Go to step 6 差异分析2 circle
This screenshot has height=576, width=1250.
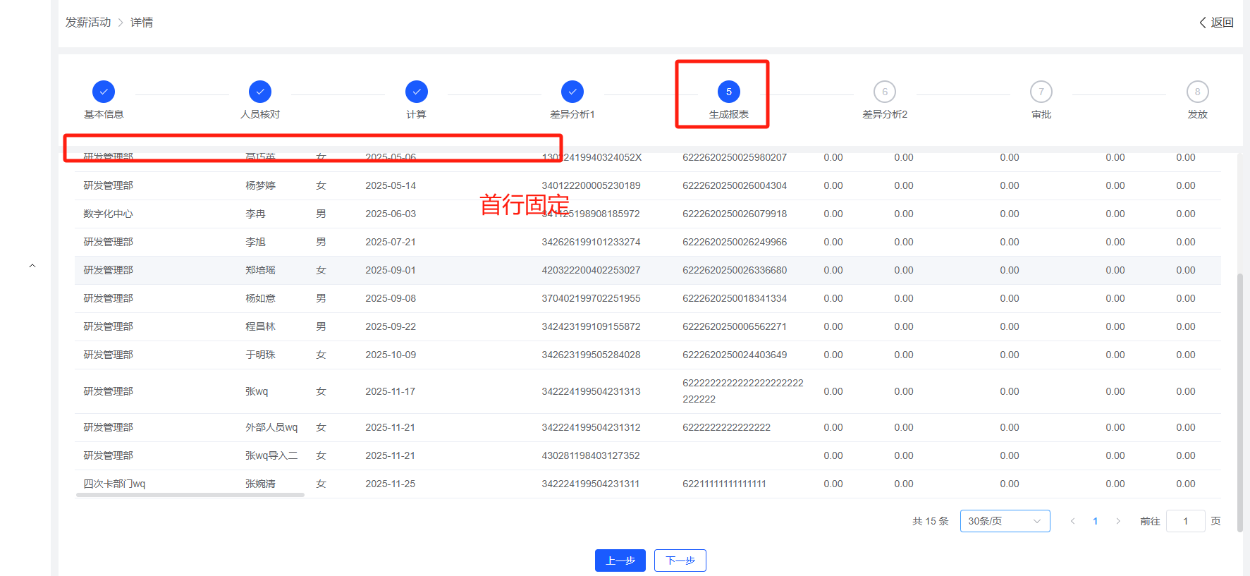(x=885, y=92)
